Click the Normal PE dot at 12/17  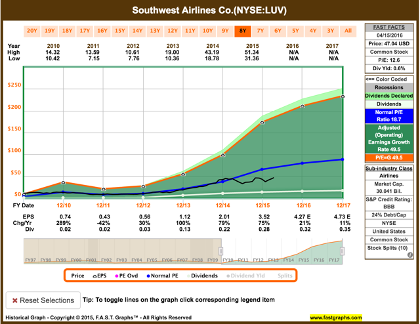click(343, 159)
